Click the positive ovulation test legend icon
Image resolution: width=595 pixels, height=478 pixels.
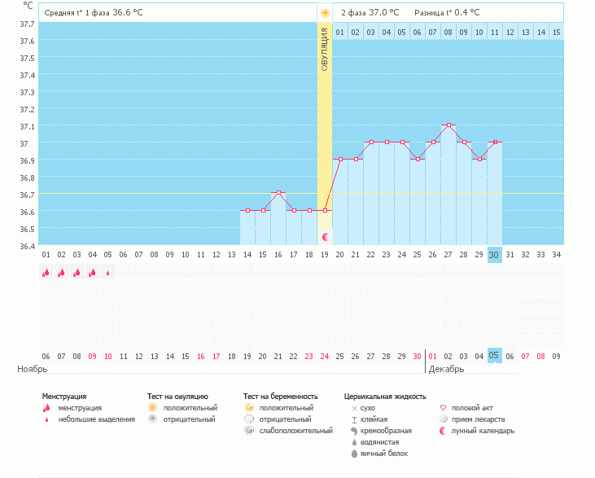click(x=152, y=407)
